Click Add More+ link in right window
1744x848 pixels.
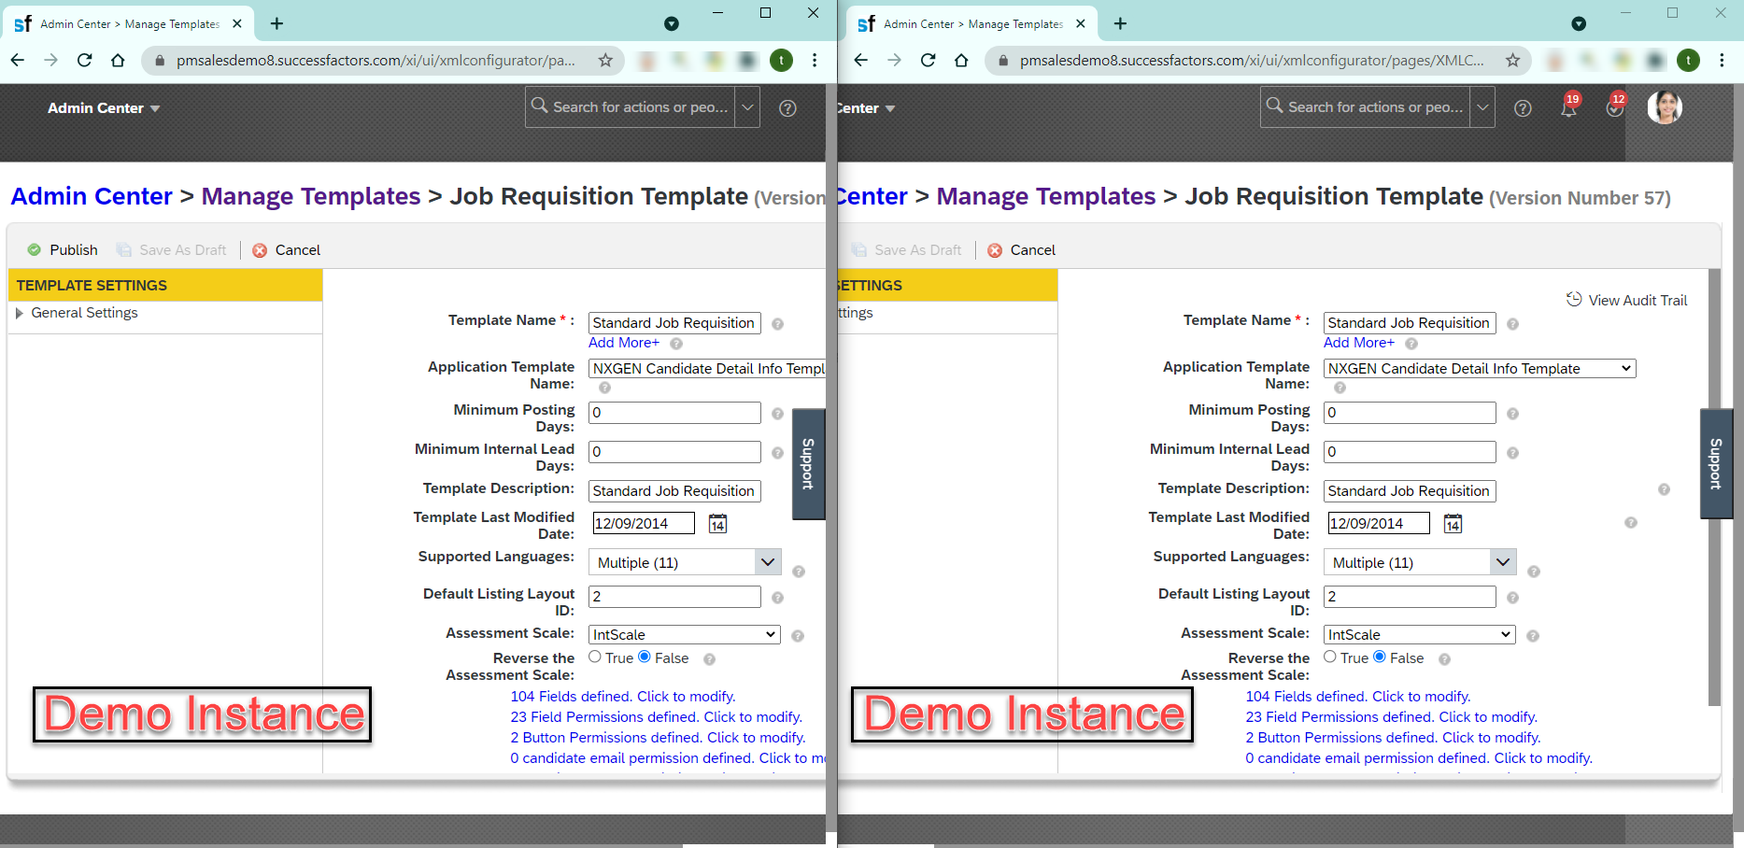tap(1359, 343)
